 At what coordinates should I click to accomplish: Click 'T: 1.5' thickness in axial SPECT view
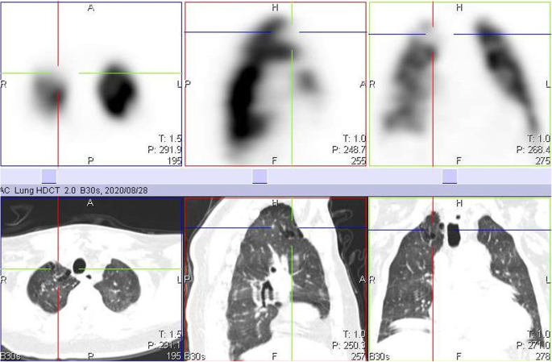click(170, 139)
